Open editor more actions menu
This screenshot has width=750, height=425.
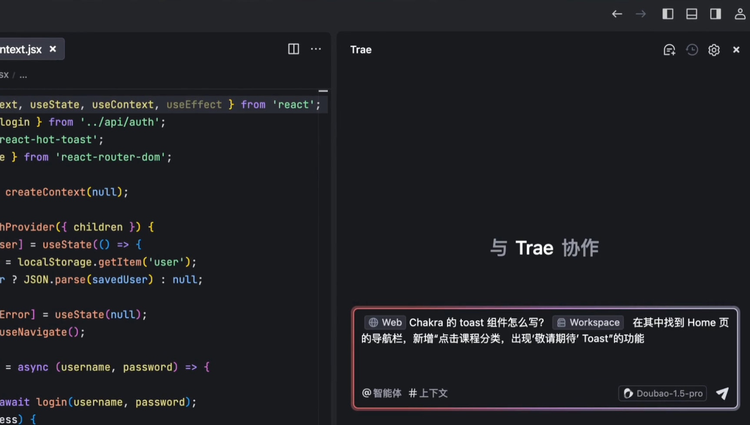click(316, 49)
